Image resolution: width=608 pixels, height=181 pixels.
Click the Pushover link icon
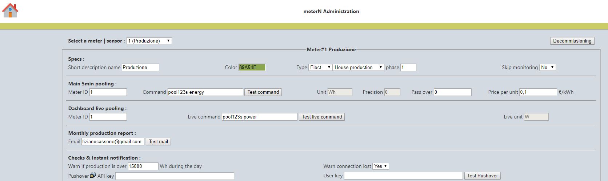[x=93, y=175]
